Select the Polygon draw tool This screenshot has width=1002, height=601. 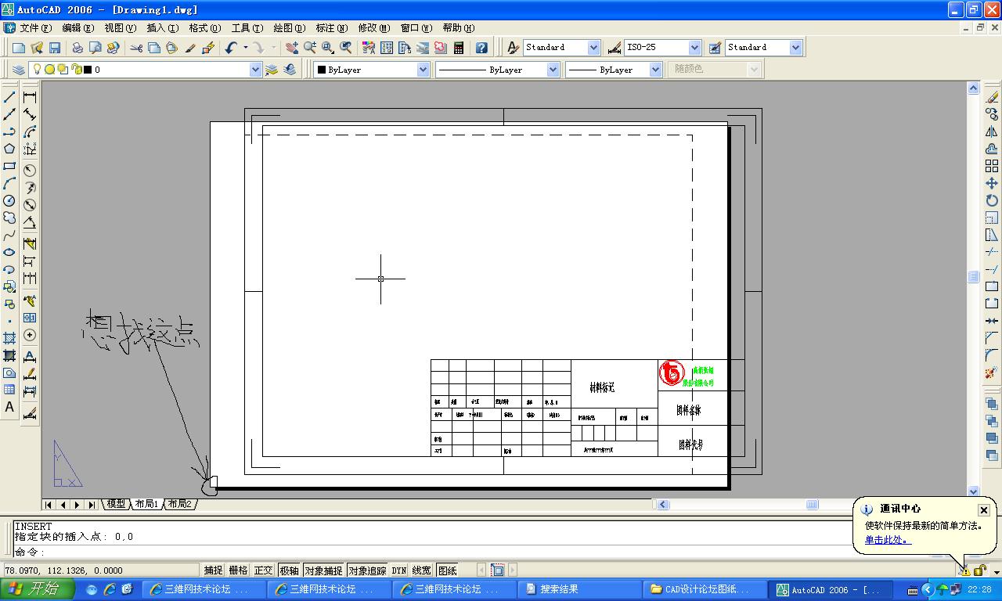pos(9,149)
